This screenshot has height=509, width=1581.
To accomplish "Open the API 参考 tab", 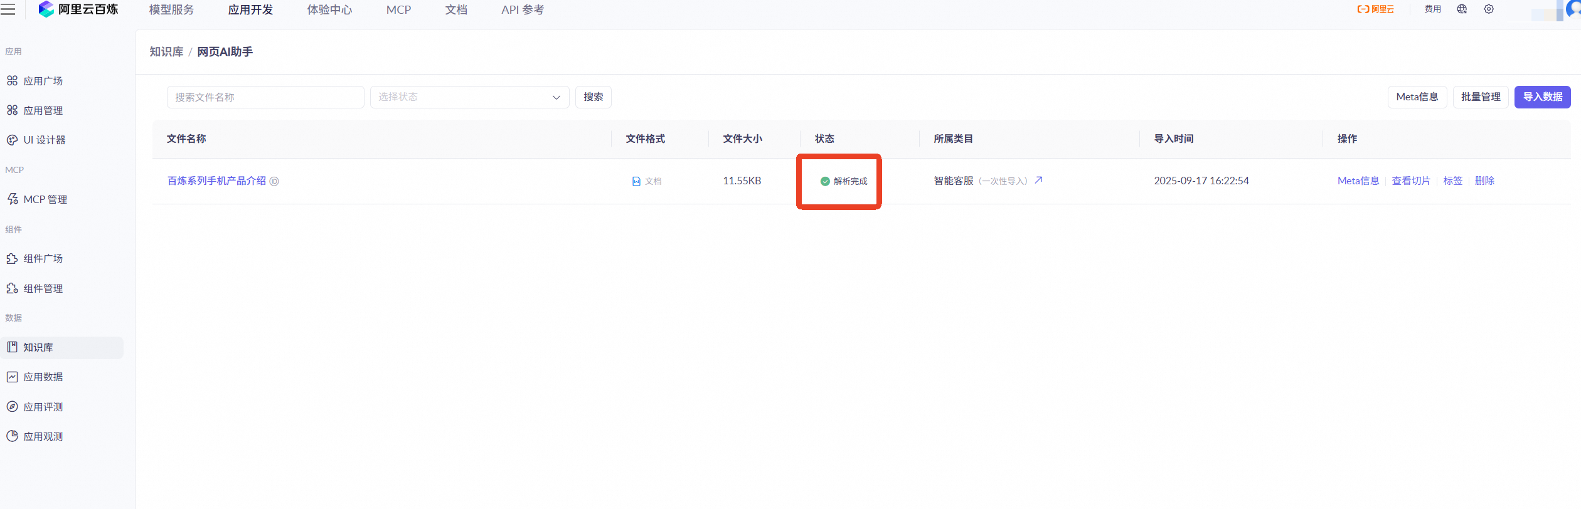I will (523, 10).
